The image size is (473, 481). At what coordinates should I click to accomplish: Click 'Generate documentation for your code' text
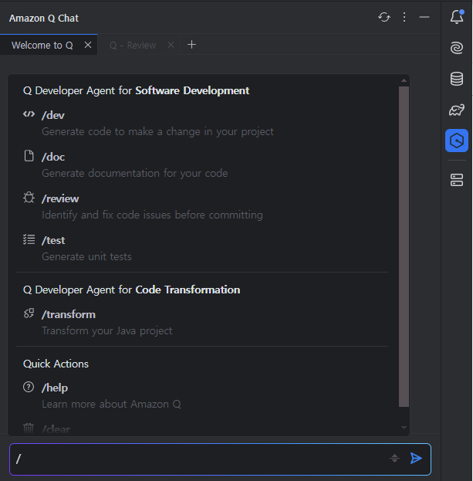point(134,173)
